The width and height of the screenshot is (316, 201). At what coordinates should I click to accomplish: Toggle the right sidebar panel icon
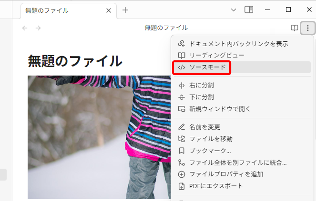pos(249,10)
